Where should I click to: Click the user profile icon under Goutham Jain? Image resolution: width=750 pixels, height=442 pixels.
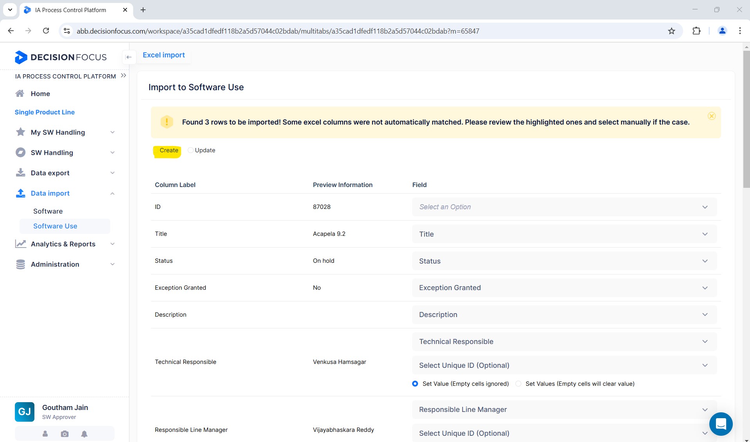coord(45,434)
